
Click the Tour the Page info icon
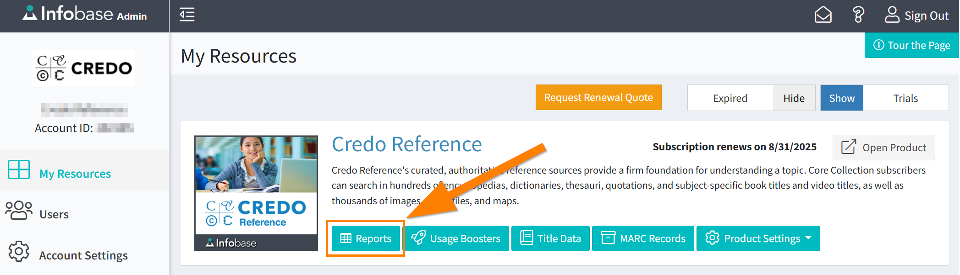pos(878,45)
